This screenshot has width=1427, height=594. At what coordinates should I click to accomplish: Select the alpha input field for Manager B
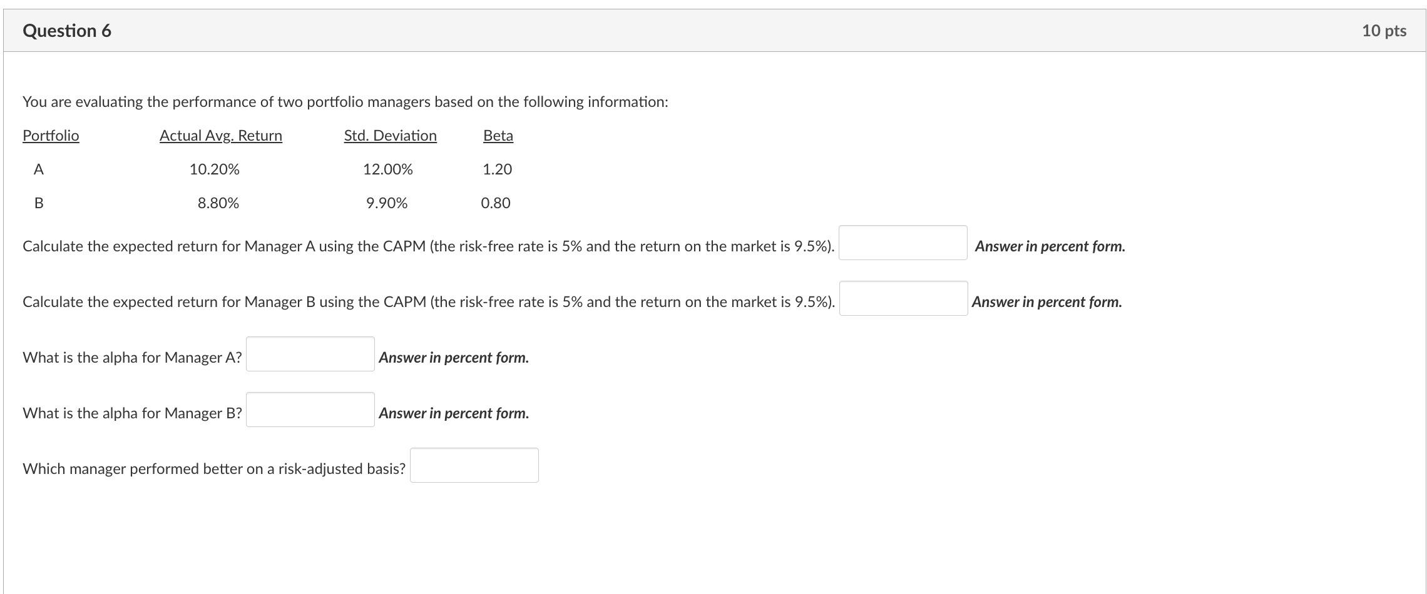coord(309,410)
